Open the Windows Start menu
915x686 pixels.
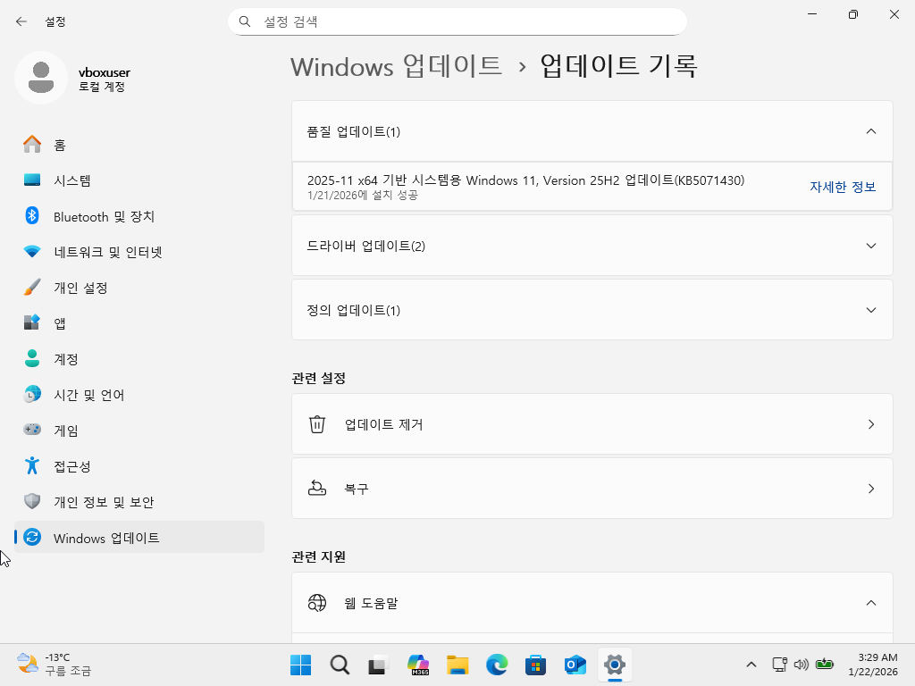(300, 665)
